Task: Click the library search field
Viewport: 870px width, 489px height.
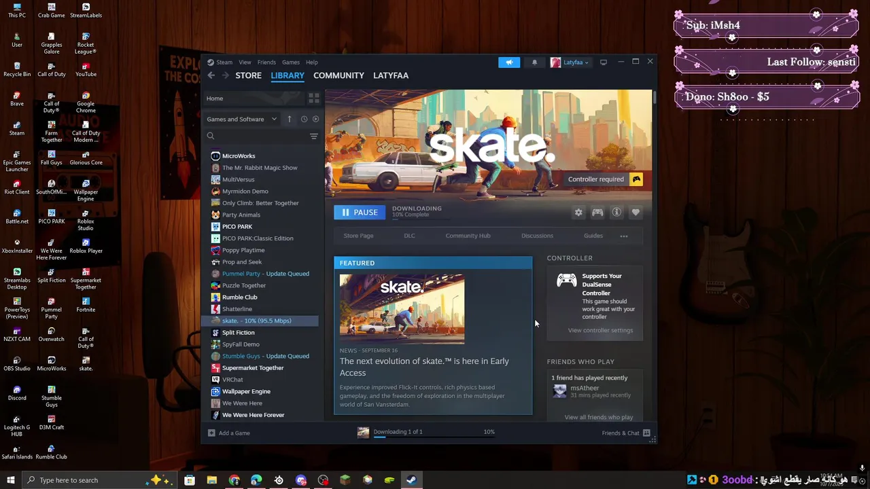Action: (257, 137)
